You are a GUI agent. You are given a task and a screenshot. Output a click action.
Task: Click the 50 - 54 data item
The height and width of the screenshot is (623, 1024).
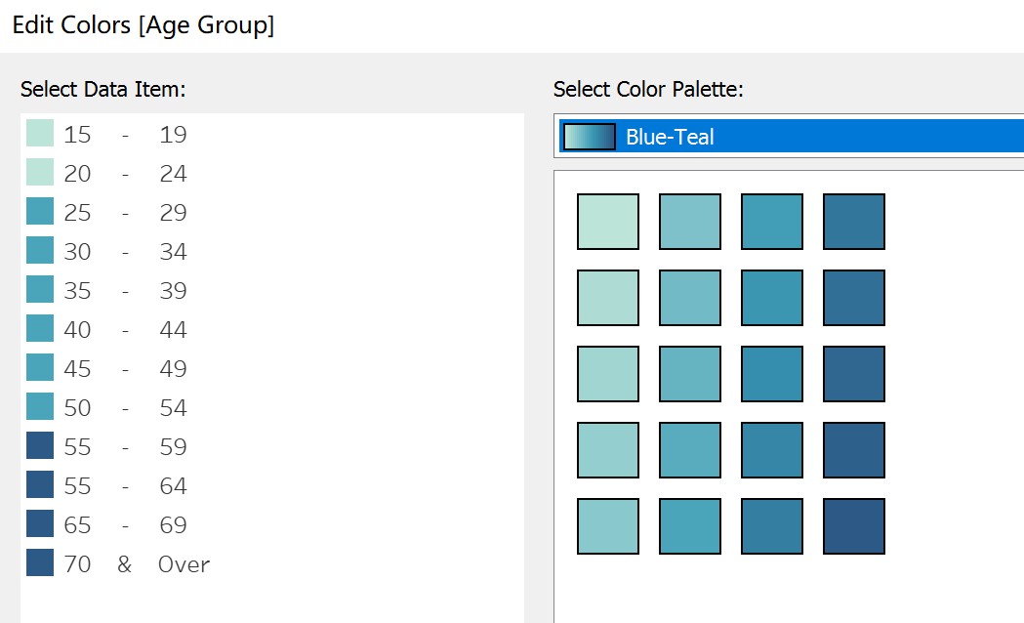(x=124, y=408)
